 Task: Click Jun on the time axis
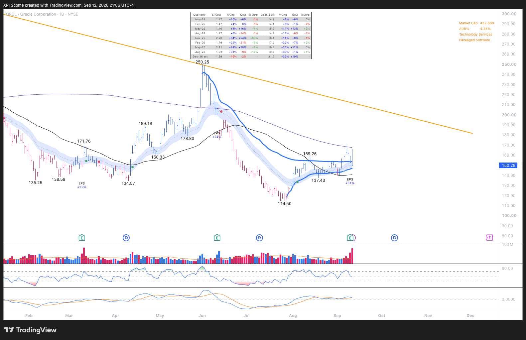[202, 316]
